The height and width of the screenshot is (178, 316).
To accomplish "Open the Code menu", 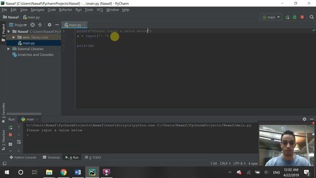I will click(x=51, y=10).
